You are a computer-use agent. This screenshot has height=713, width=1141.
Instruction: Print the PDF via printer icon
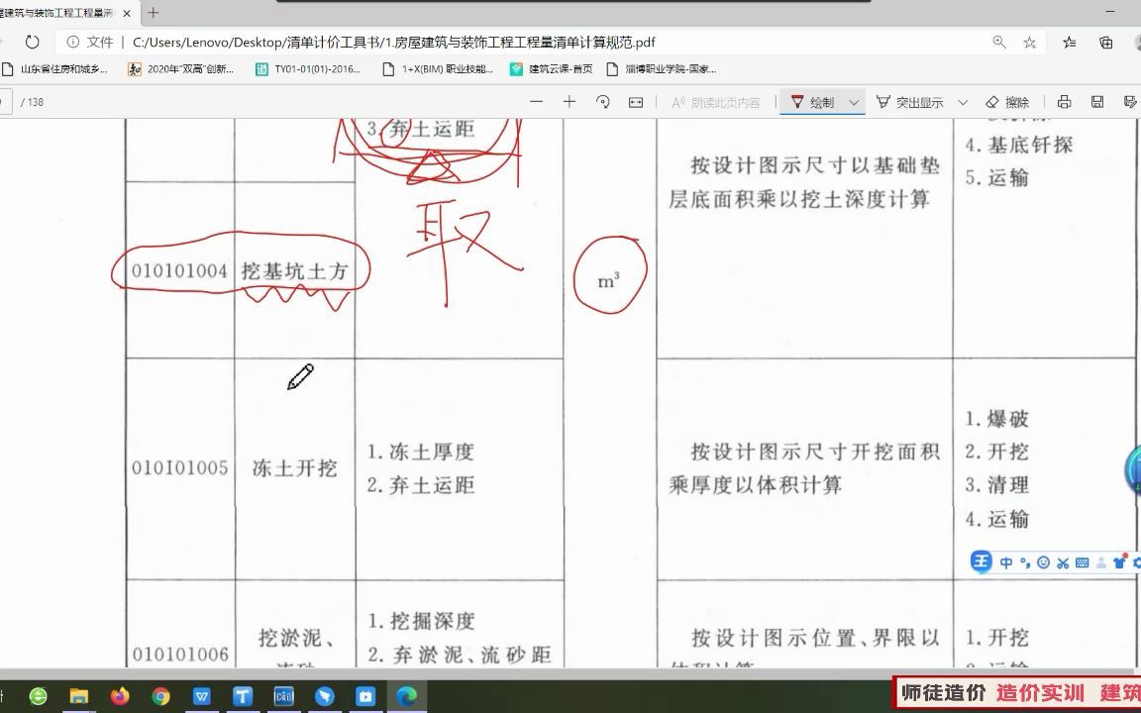tap(1065, 101)
